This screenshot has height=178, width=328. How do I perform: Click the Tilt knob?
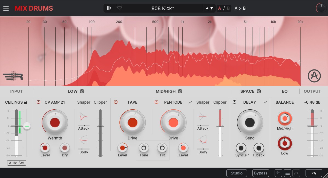pos(162,148)
